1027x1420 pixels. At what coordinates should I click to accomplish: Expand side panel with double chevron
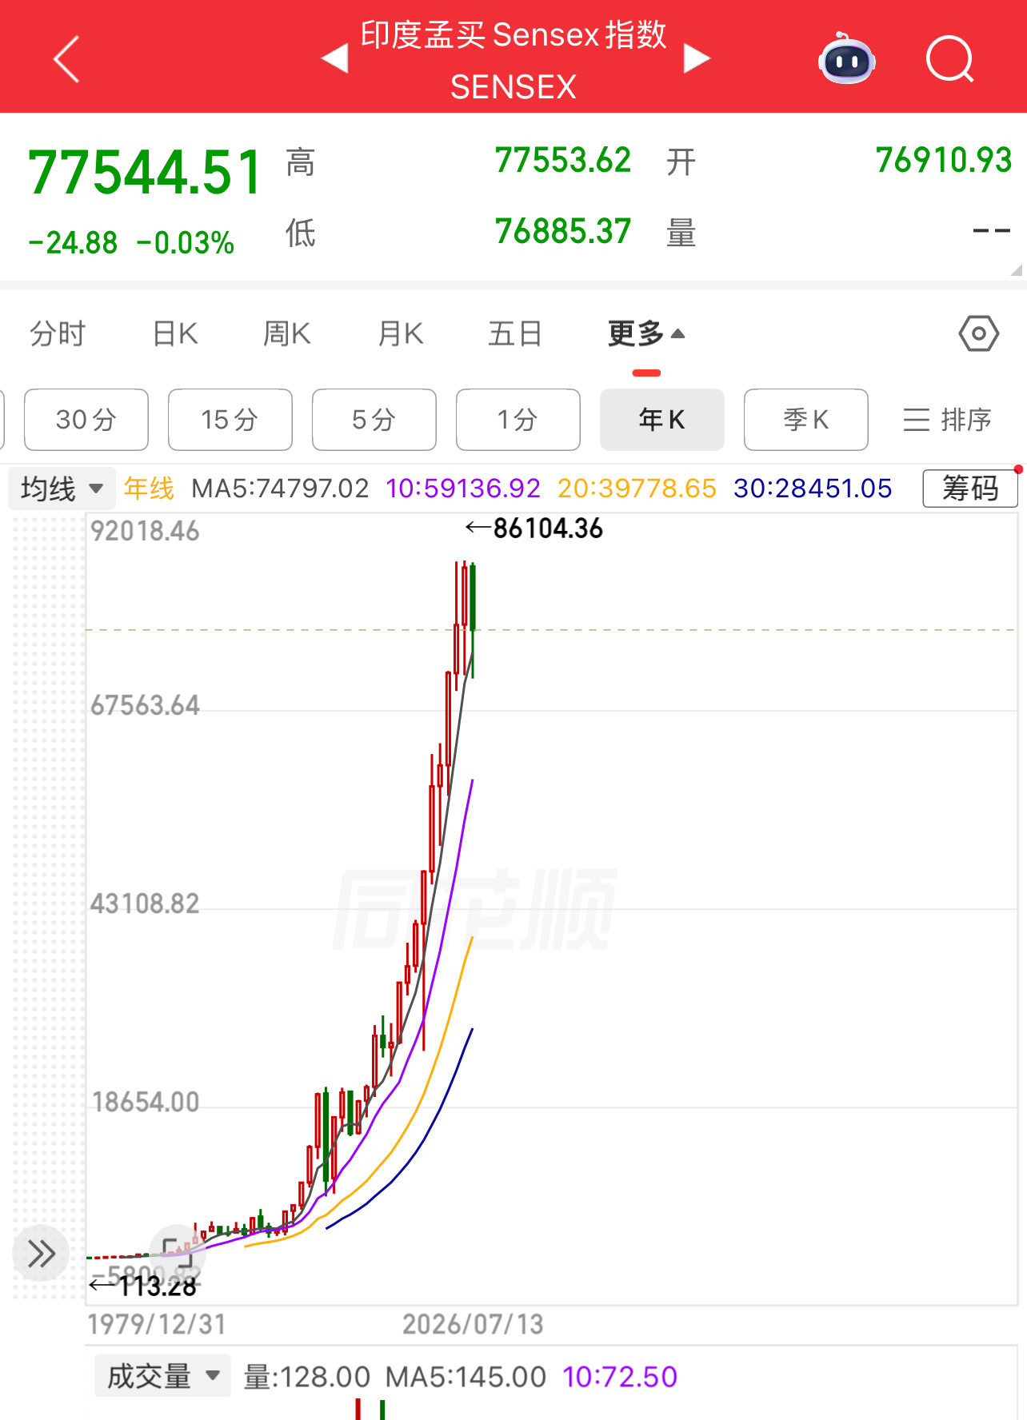coord(41,1253)
